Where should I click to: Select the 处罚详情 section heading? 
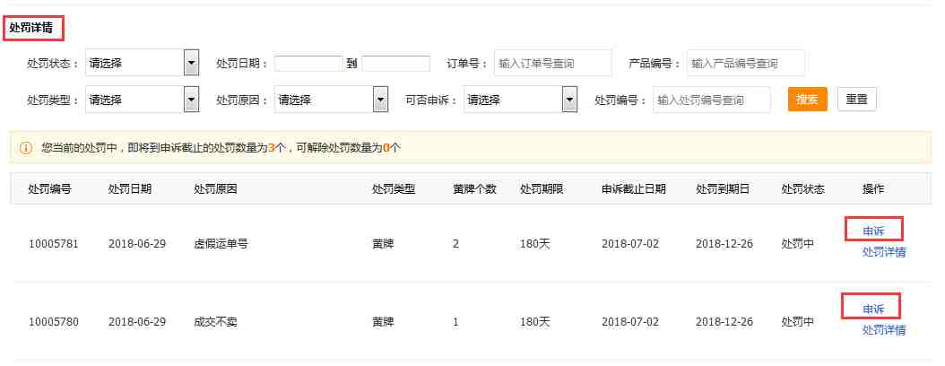tap(30, 28)
